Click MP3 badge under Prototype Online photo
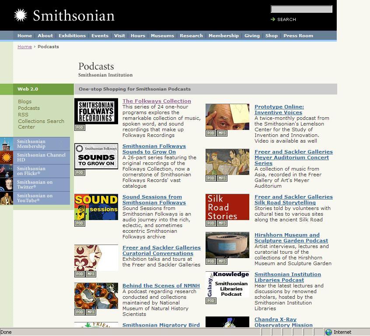 coord(222,133)
